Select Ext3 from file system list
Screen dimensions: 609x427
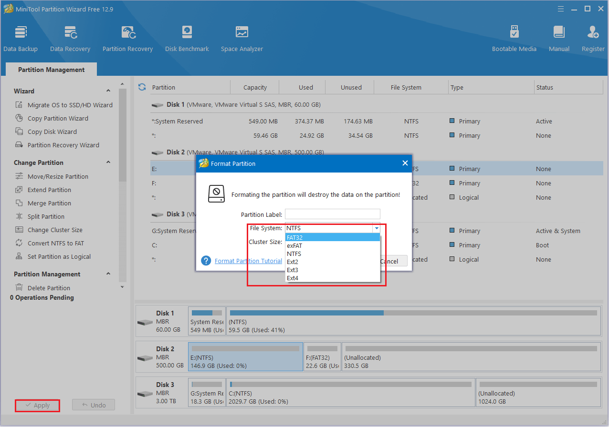tap(333, 270)
